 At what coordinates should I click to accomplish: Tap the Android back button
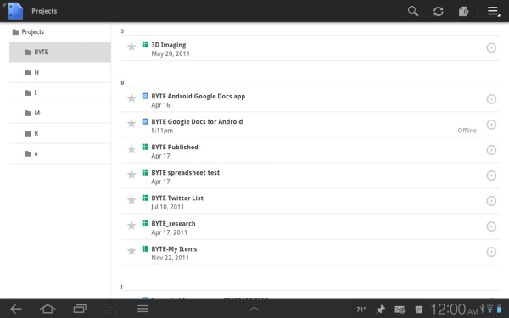click(16, 309)
